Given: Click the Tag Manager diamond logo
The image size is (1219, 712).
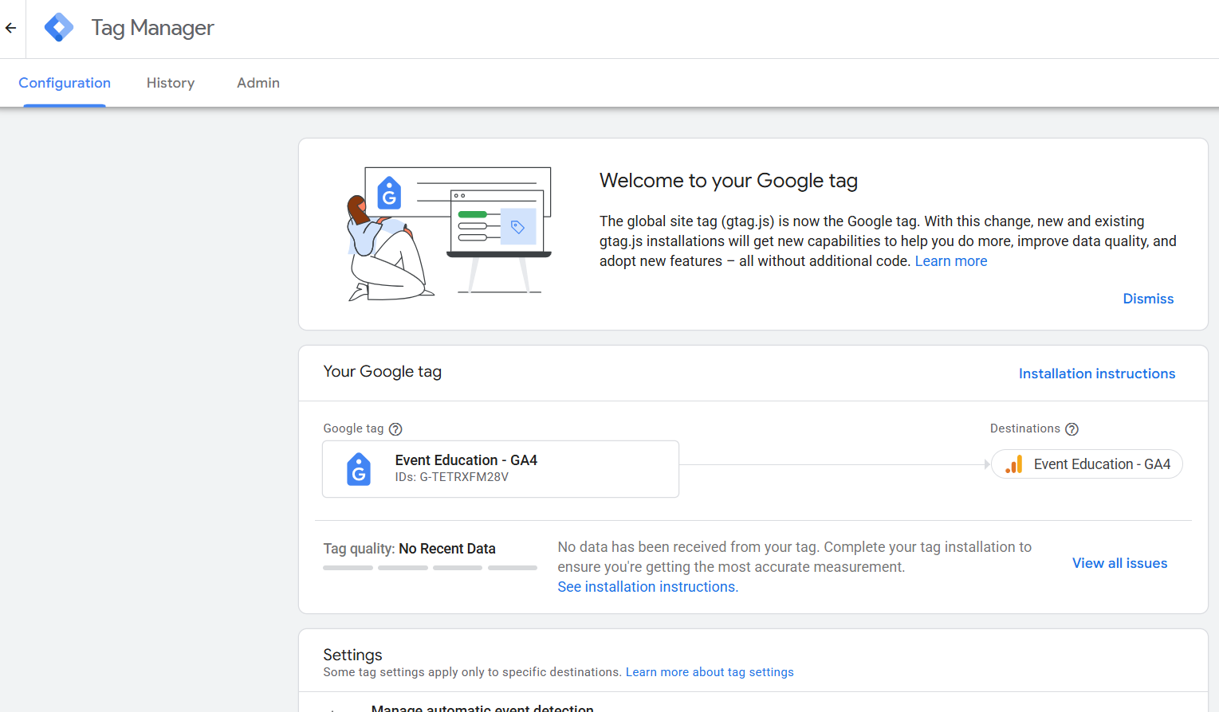Looking at the screenshot, I should pyautogui.click(x=59, y=28).
